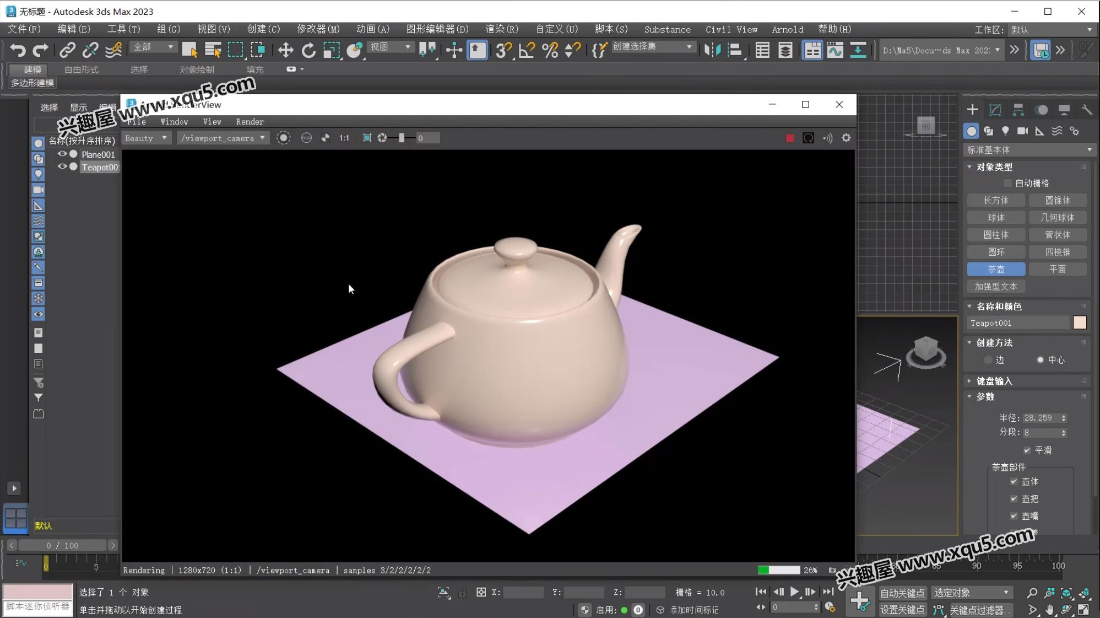1100x618 pixels.
Task: Select the 中心 radio button
Action: click(1040, 359)
